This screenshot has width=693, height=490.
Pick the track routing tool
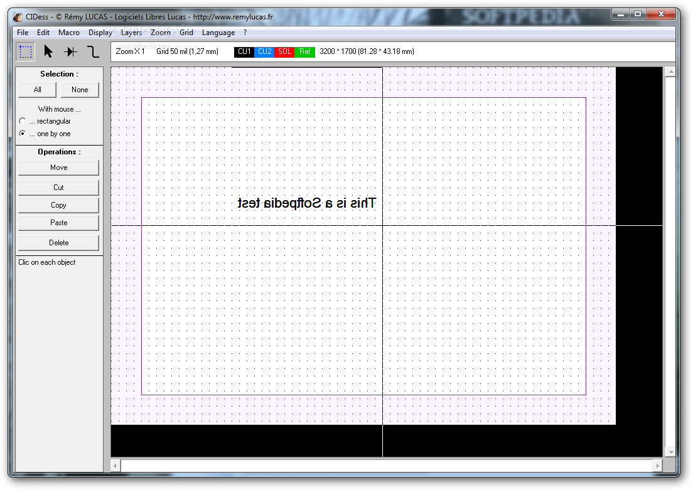click(x=94, y=51)
